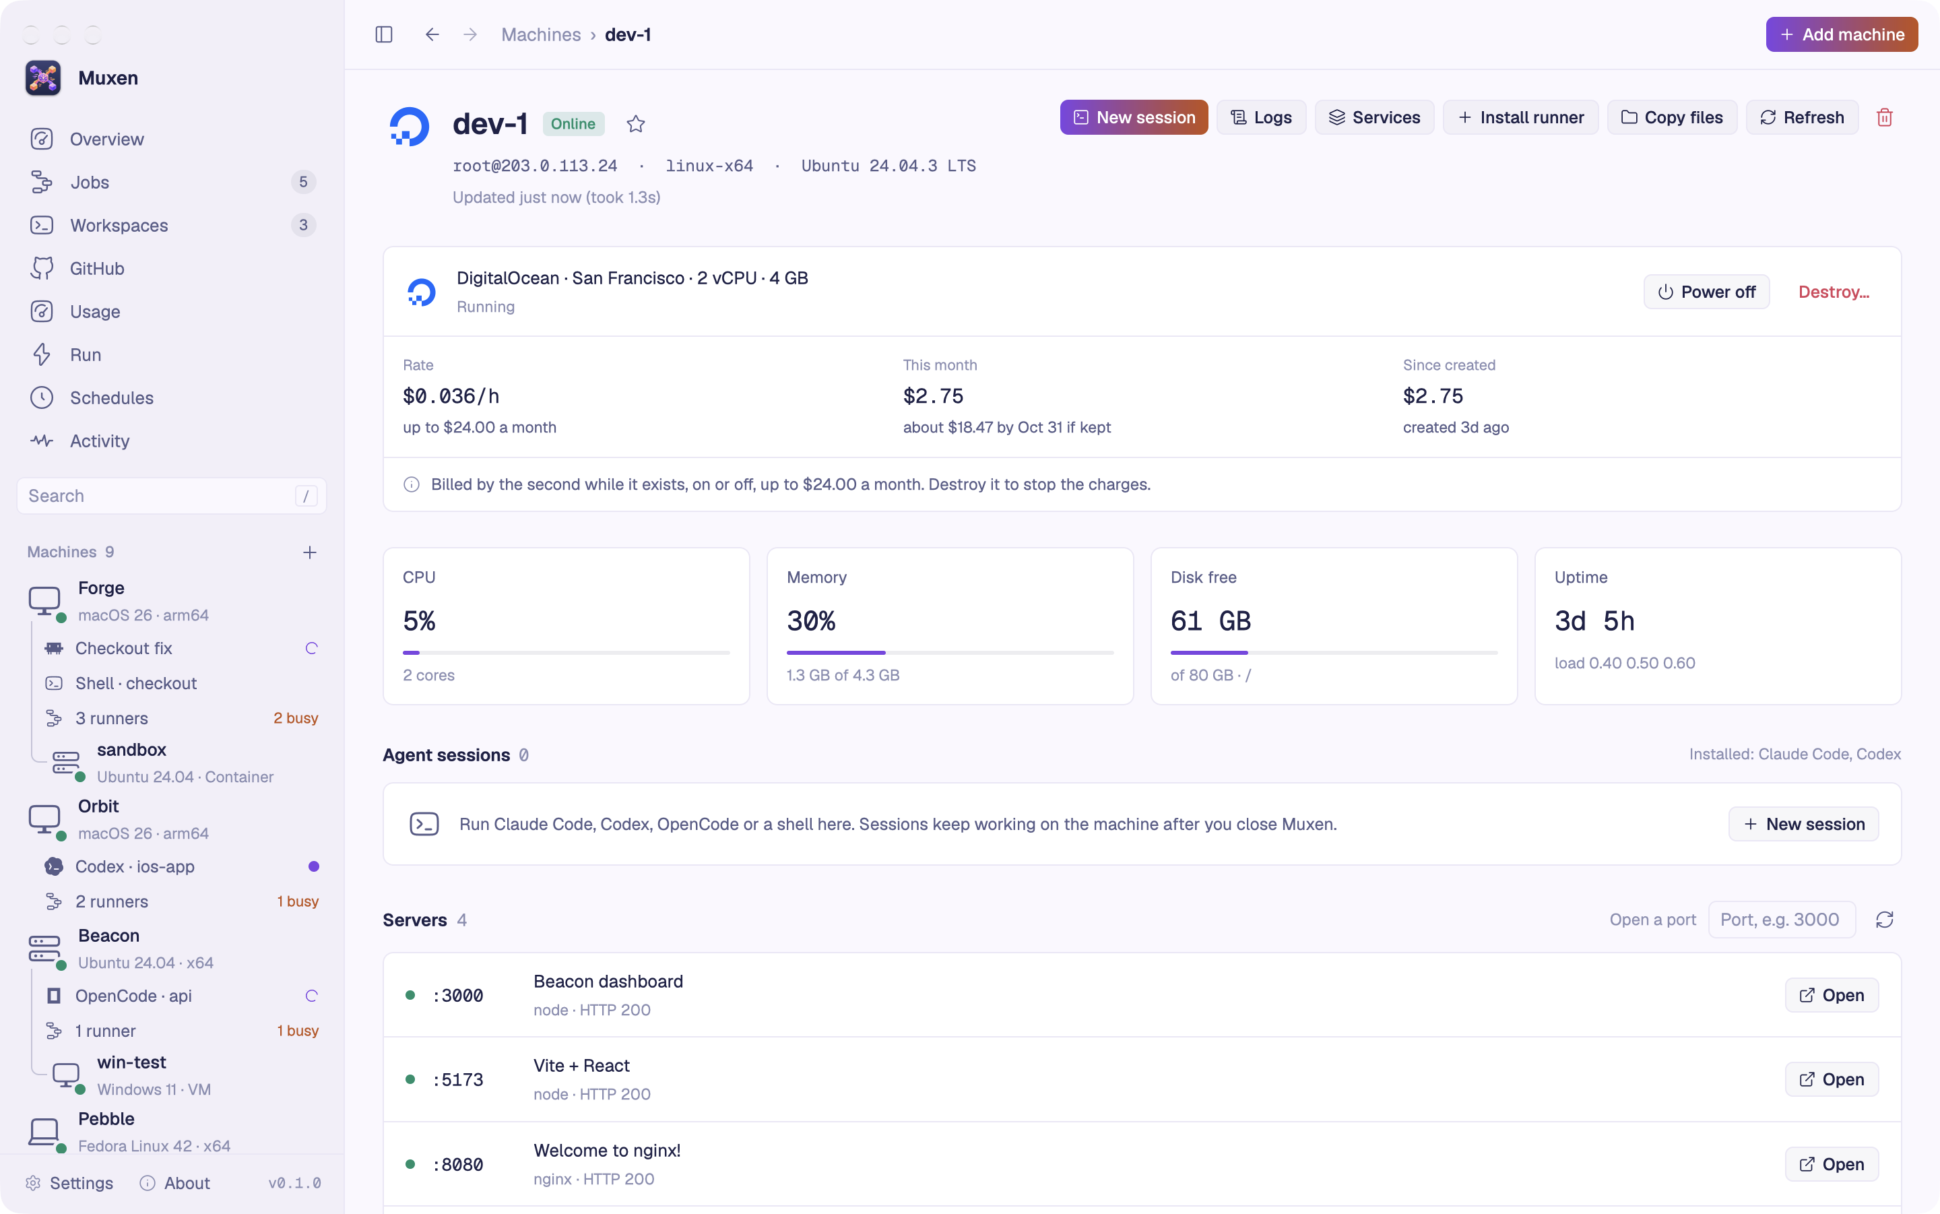Click Add machine button

[x=1841, y=34]
